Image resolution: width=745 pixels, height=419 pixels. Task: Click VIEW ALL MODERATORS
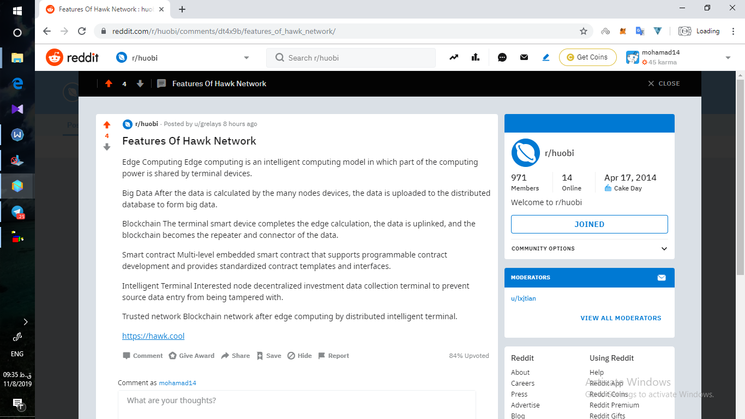[621, 318]
